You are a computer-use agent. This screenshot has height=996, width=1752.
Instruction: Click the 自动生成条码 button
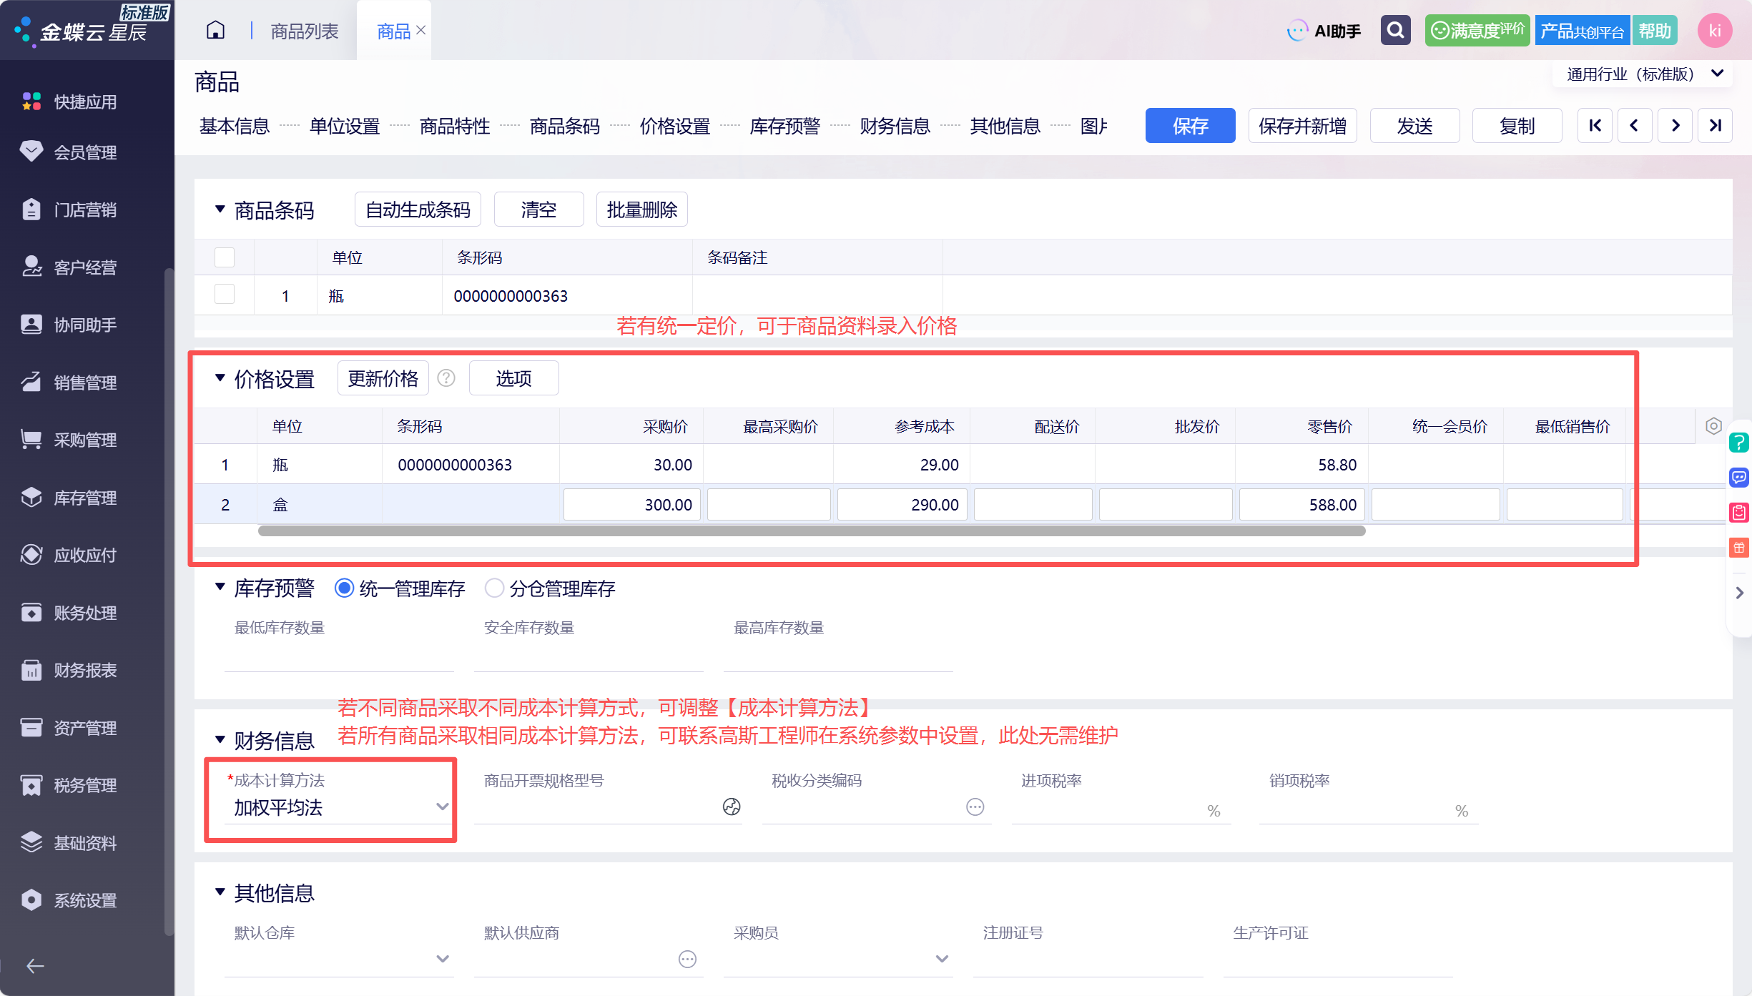pos(418,209)
